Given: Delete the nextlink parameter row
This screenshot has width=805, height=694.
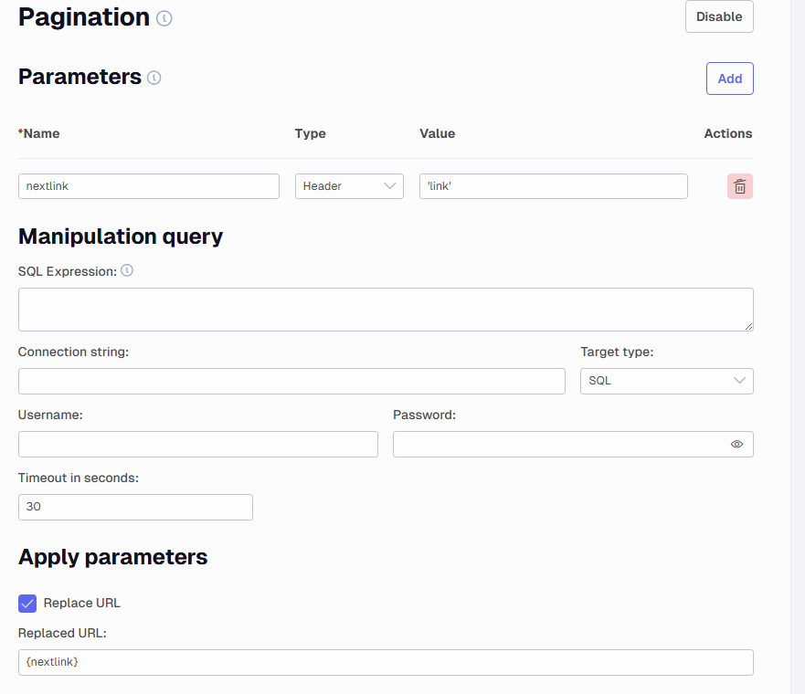Looking at the screenshot, I should [740, 186].
